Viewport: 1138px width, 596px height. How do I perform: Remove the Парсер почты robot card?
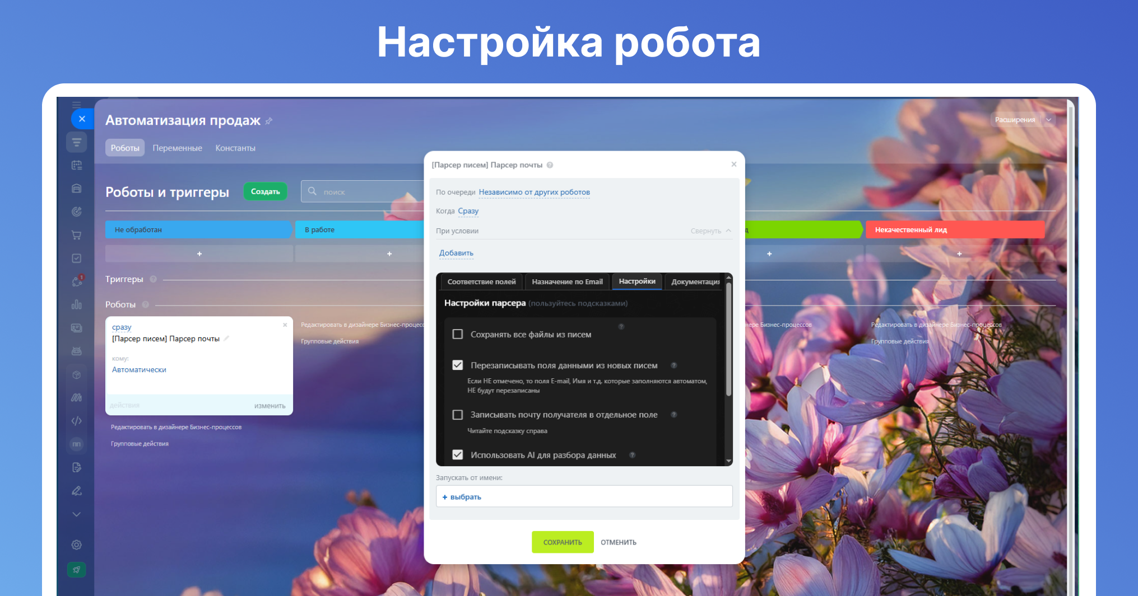pyautogui.click(x=285, y=325)
